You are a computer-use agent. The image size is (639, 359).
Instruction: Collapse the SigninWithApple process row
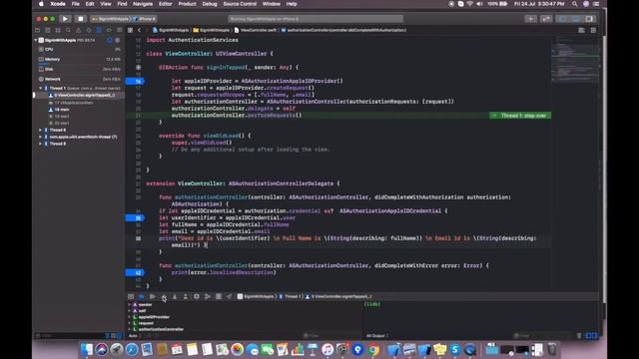click(x=36, y=40)
